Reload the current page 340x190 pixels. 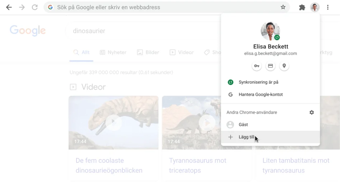[35, 7]
